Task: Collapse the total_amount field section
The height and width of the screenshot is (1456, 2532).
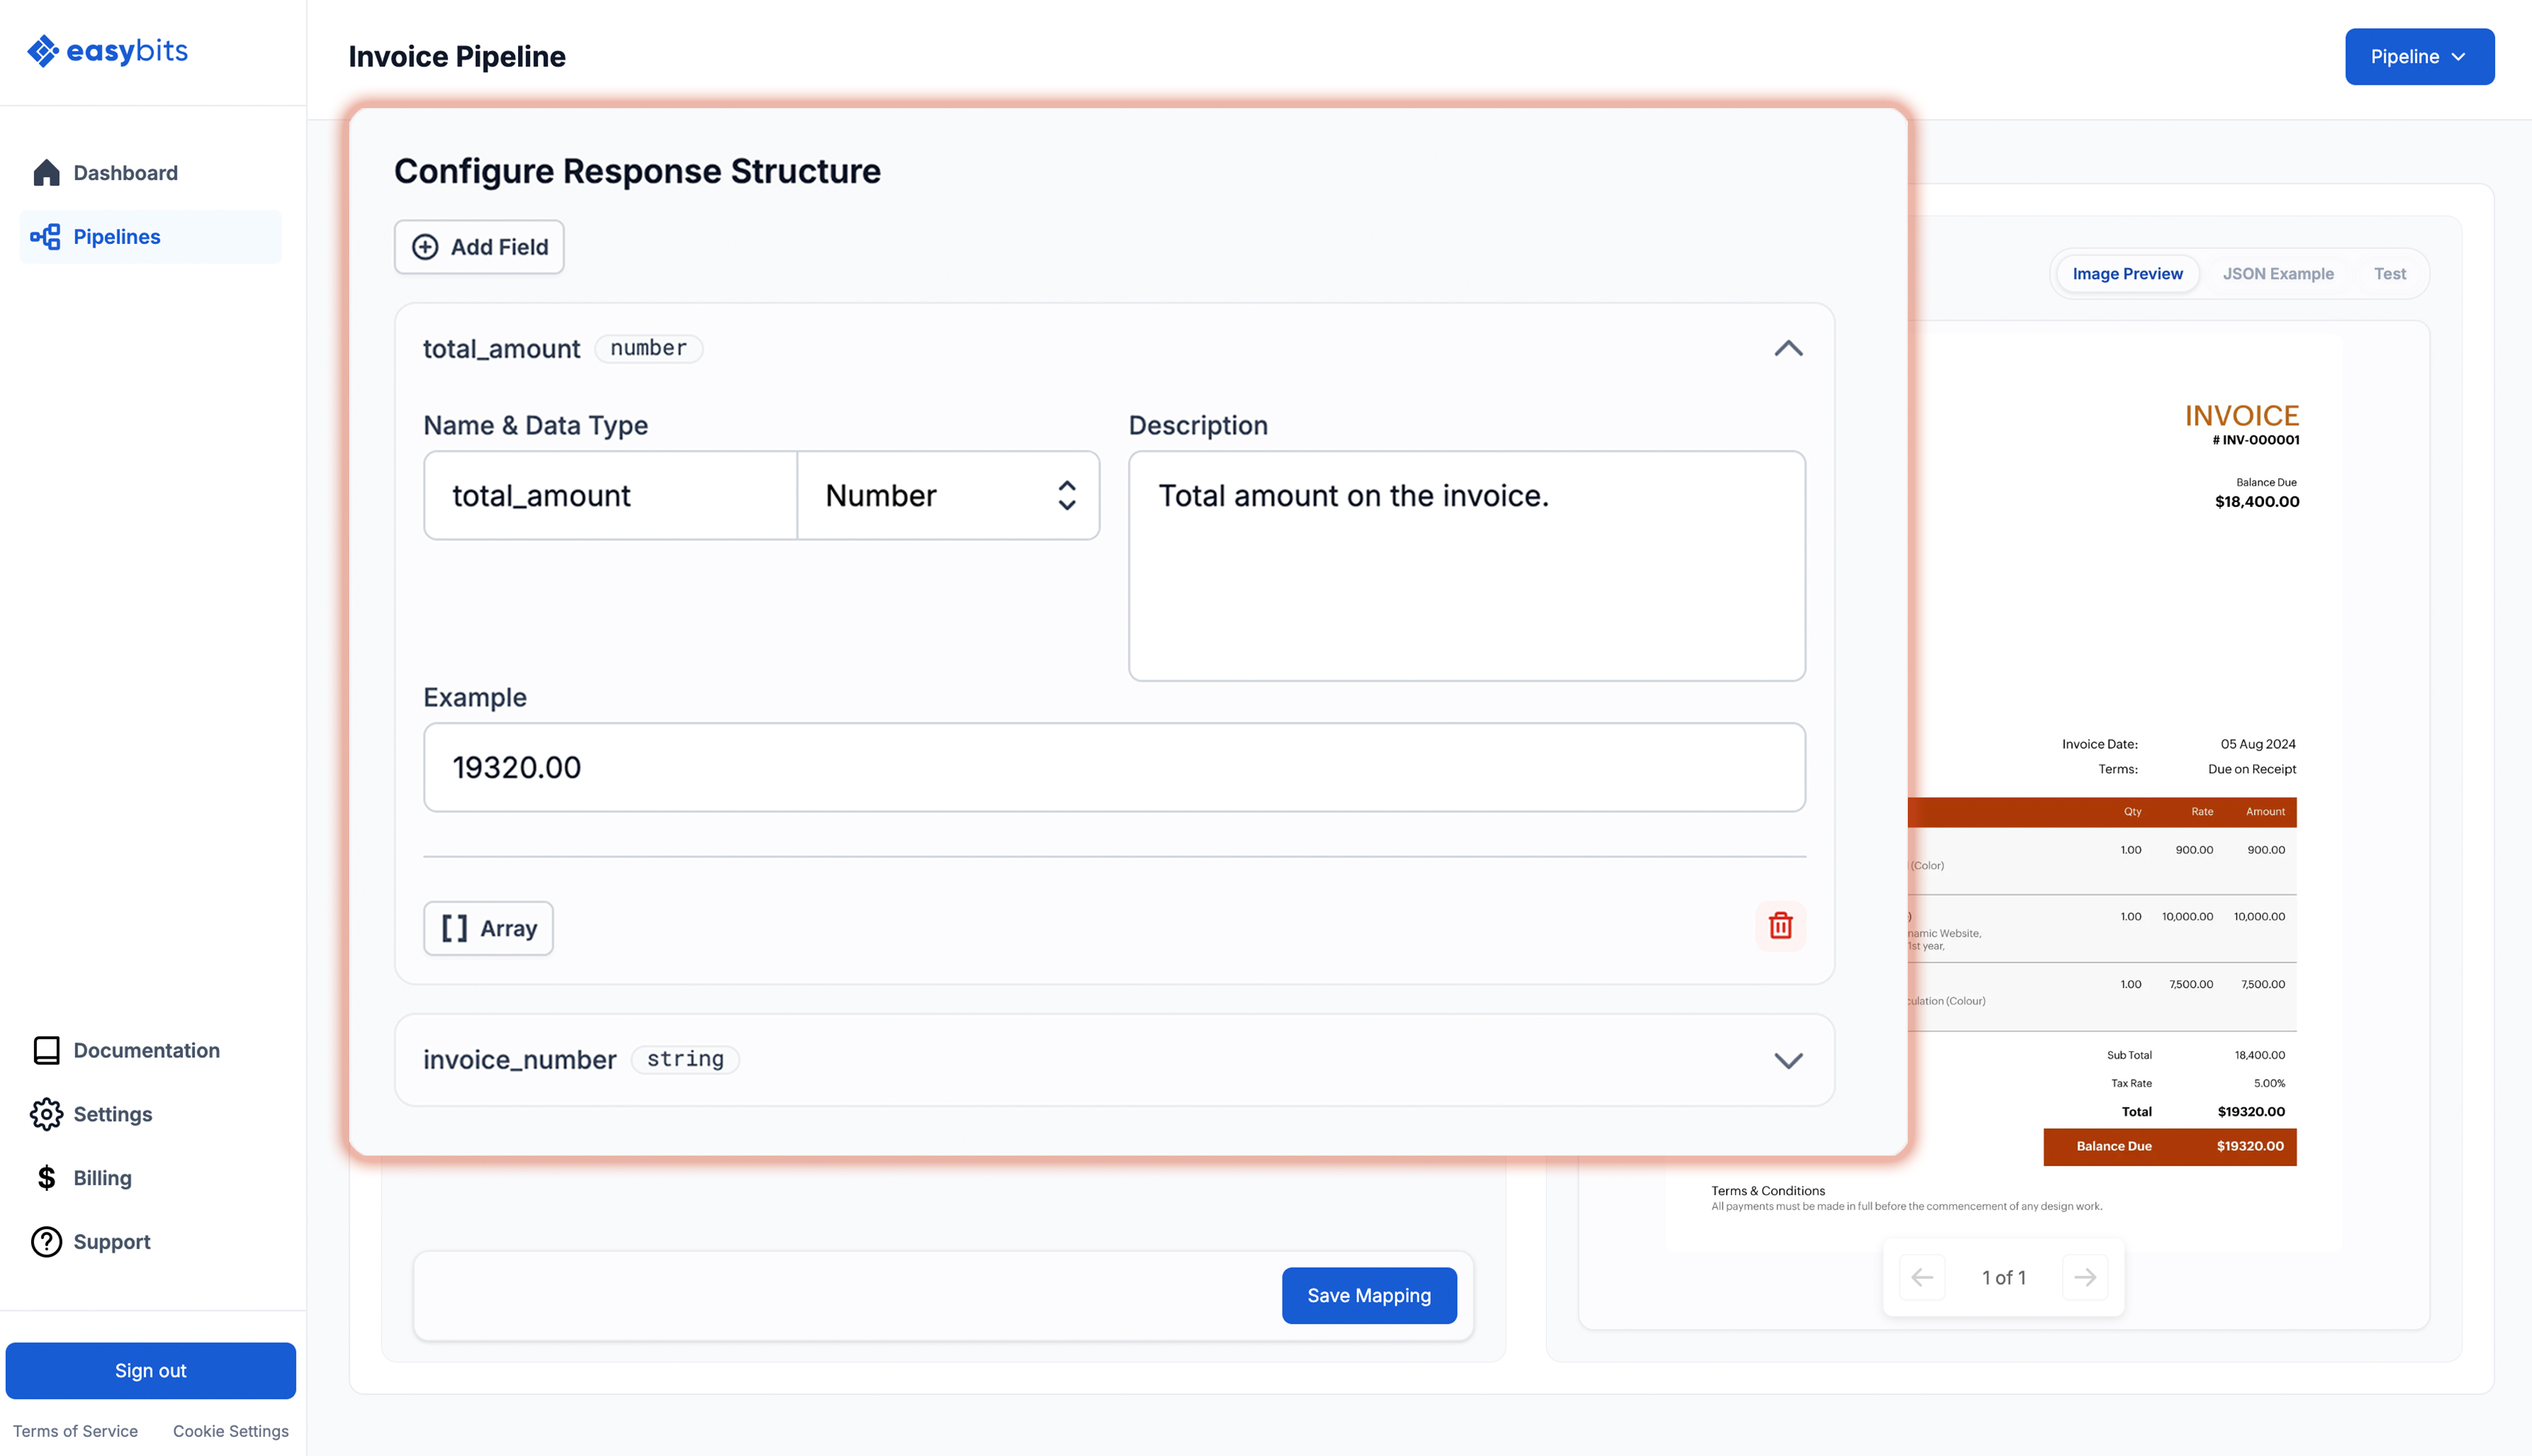Action: 1788,349
